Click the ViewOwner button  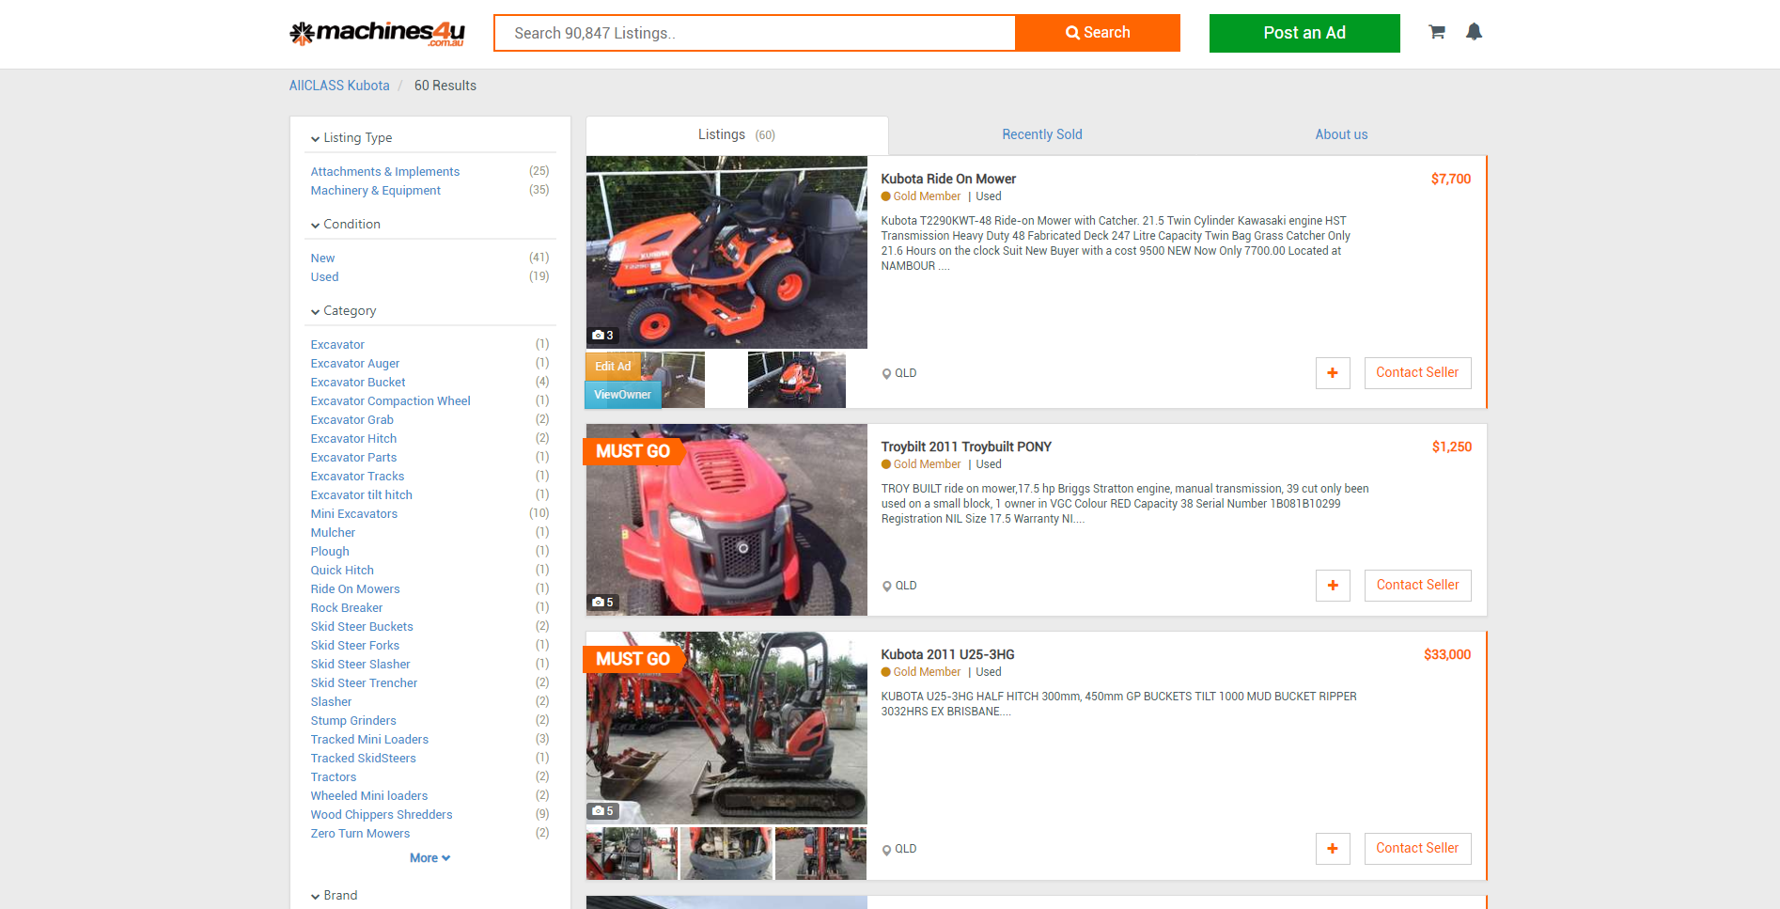[x=623, y=395]
